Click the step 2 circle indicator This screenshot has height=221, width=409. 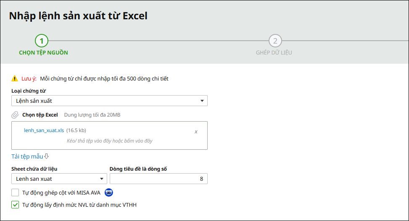(x=275, y=41)
